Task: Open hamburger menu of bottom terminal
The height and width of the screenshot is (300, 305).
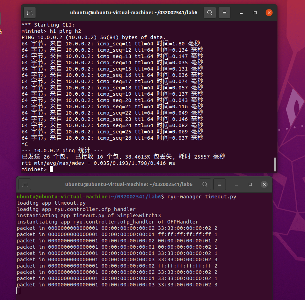Action: click(x=219, y=184)
